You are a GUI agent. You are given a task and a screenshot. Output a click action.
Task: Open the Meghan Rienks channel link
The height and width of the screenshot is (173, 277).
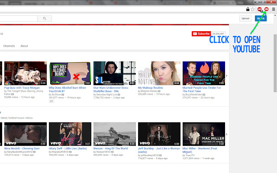tap(149, 91)
